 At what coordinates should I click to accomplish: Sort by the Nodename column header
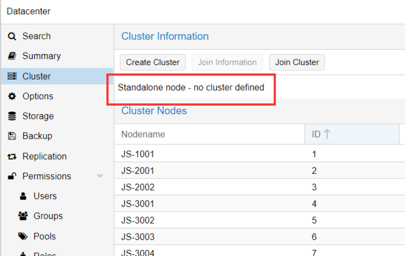click(x=143, y=134)
